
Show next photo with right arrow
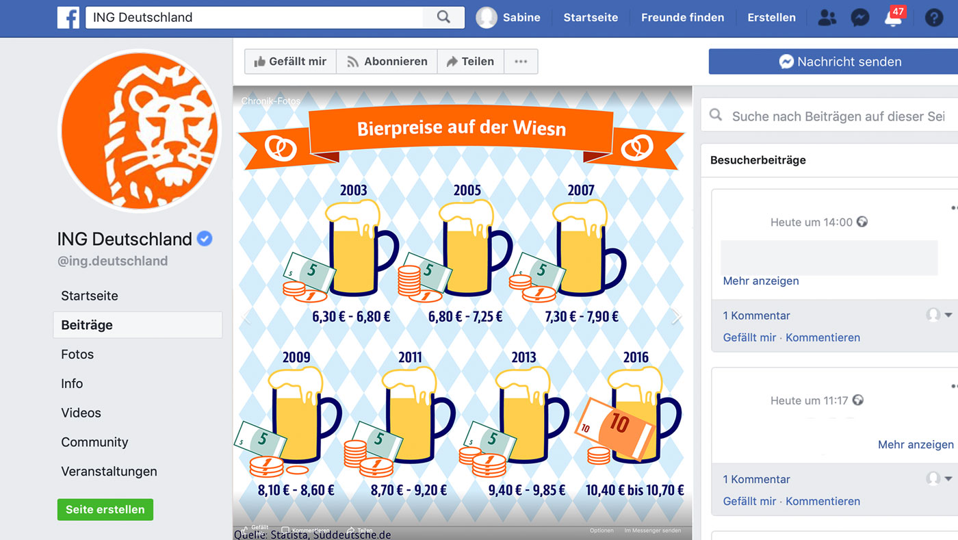[x=676, y=316]
